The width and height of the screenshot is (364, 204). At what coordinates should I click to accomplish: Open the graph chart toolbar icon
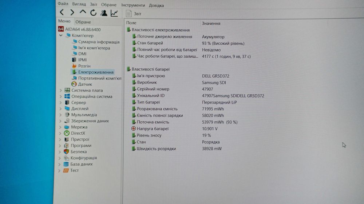click(x=114, y=13)
